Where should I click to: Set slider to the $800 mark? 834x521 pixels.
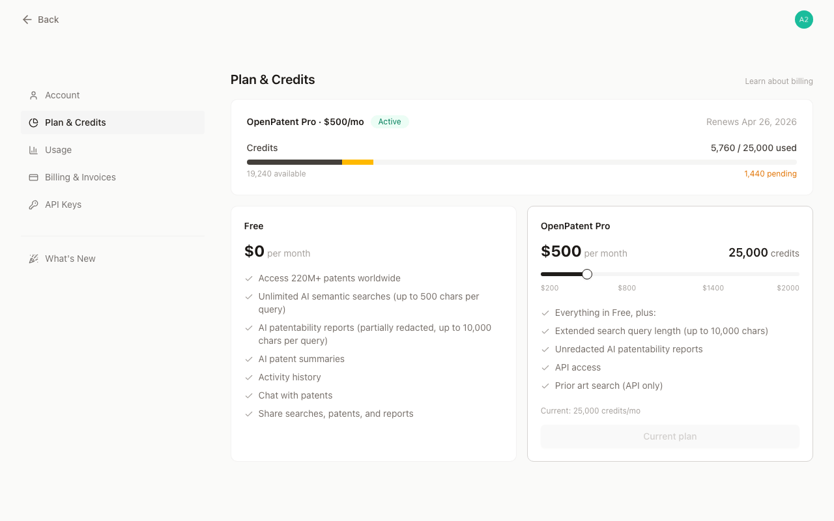coord(627,274)
